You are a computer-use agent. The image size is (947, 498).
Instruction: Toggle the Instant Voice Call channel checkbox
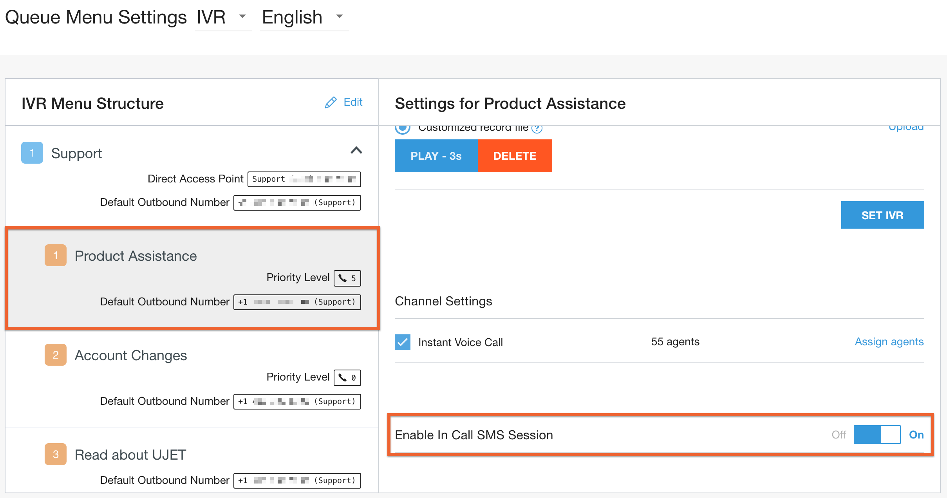401,341
